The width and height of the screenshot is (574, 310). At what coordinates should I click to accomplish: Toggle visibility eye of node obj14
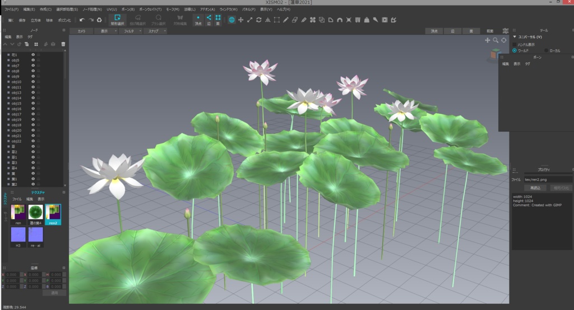(33, 98)
